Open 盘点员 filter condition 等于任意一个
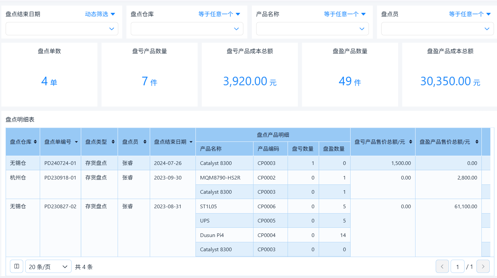Screen dimensions: 497x278 tap(469, 14)
